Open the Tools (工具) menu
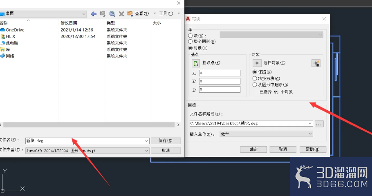This screenshot has height=196, width=372. coord(166,13)
